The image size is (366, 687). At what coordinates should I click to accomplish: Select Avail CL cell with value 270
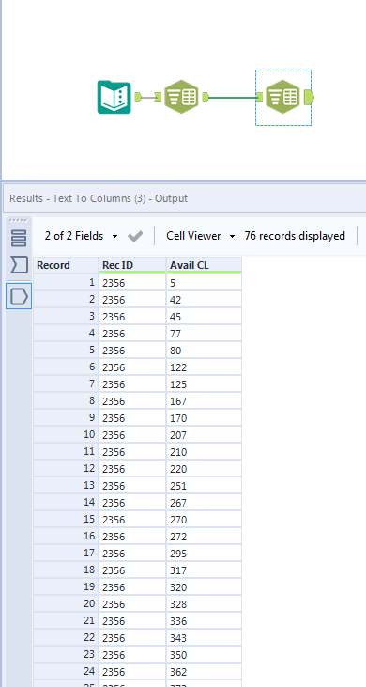204,520
